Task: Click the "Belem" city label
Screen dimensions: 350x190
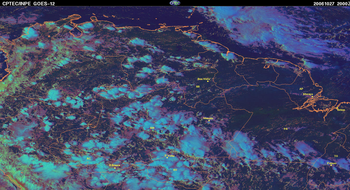Action: [x=341, y=110]
